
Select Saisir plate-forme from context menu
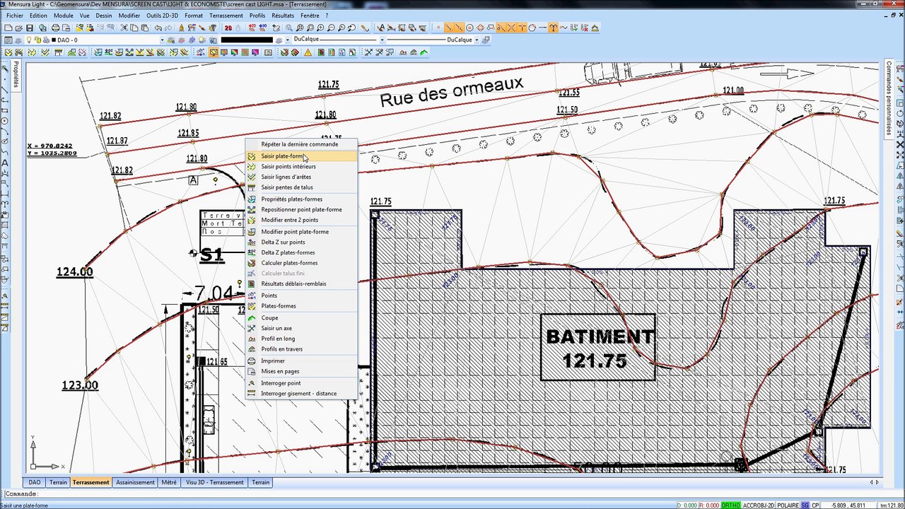click(301, 156)
